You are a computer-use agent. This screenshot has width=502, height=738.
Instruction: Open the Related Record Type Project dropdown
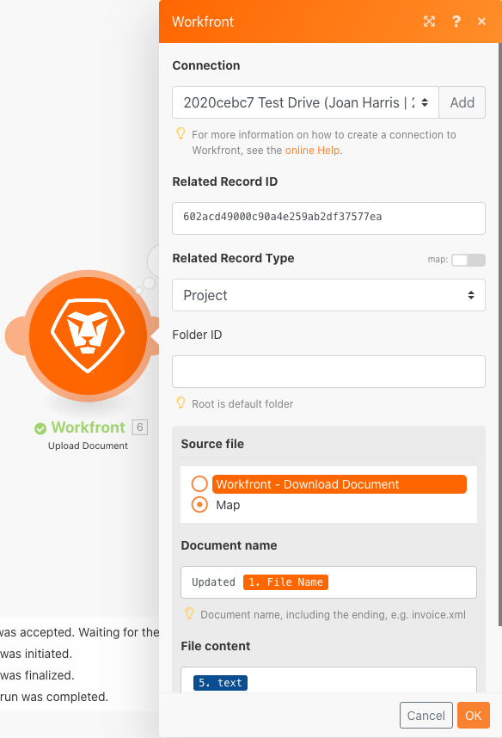pyautogui.click(x=328, y=295)
